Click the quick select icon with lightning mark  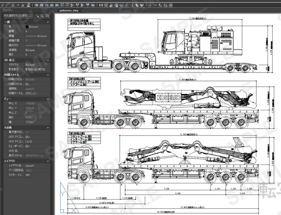(47, 16)
